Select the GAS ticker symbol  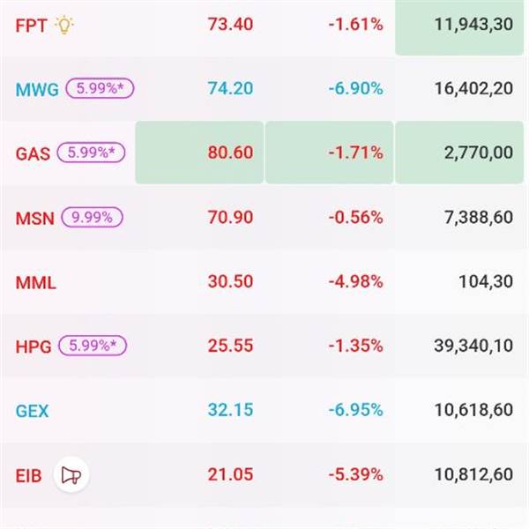click(33, 153)
